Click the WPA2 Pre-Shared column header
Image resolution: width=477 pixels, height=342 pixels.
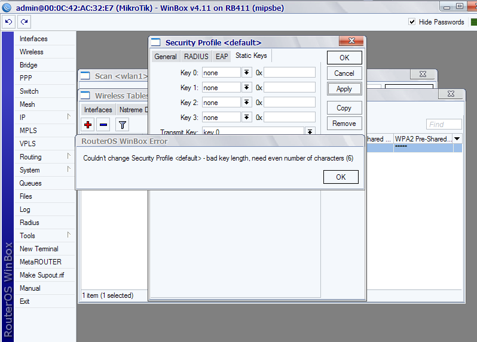[x=423, y=139]
